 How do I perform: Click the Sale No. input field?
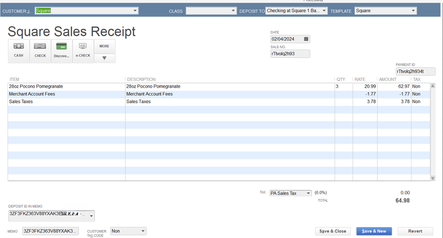click(x=290, y=54)
